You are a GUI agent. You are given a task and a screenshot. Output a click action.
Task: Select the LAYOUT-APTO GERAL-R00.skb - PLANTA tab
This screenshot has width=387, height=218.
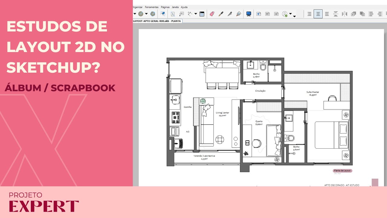[157, 21]
